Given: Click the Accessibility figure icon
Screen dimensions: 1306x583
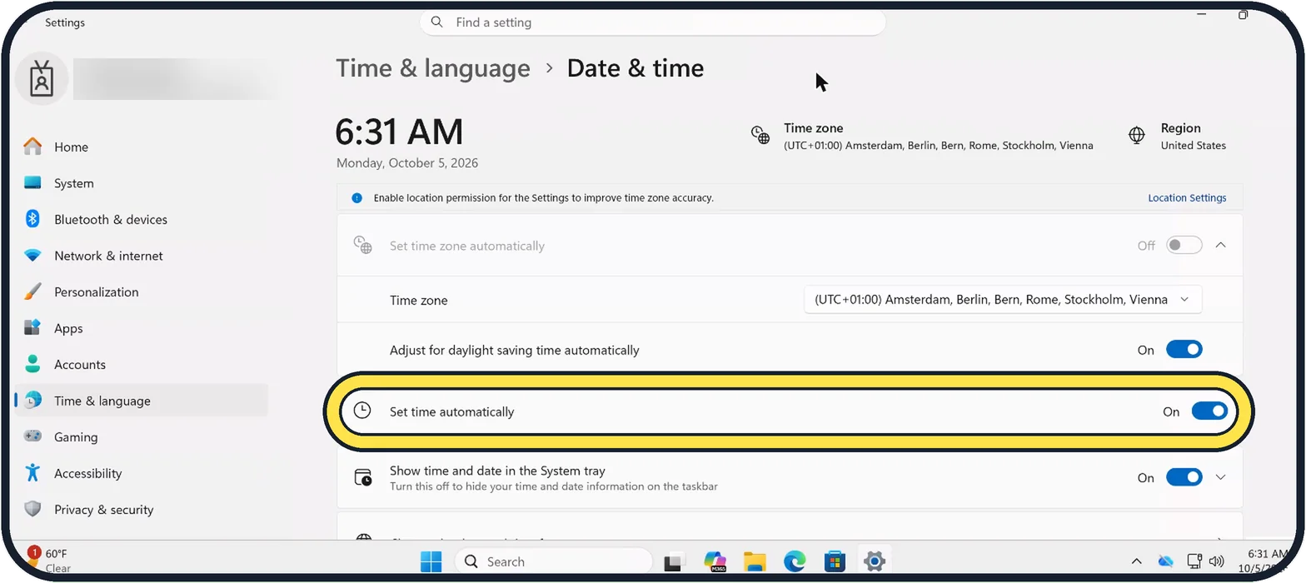Looking at the screenshot, I should coord(32,473).
